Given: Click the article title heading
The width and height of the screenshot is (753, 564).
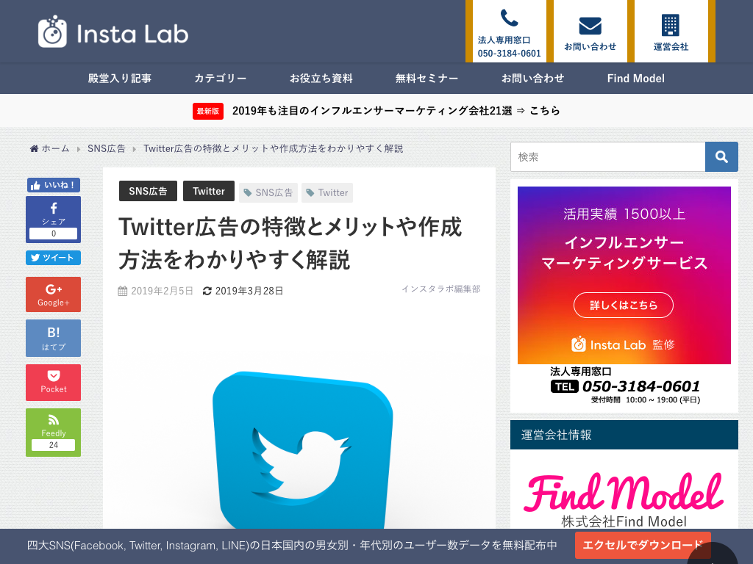Looking at the screenshot, I should 290,243.
